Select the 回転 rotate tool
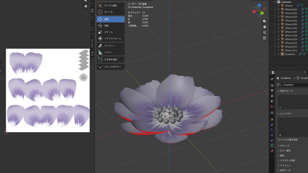308x173 pixels. (x=111, y=26)
